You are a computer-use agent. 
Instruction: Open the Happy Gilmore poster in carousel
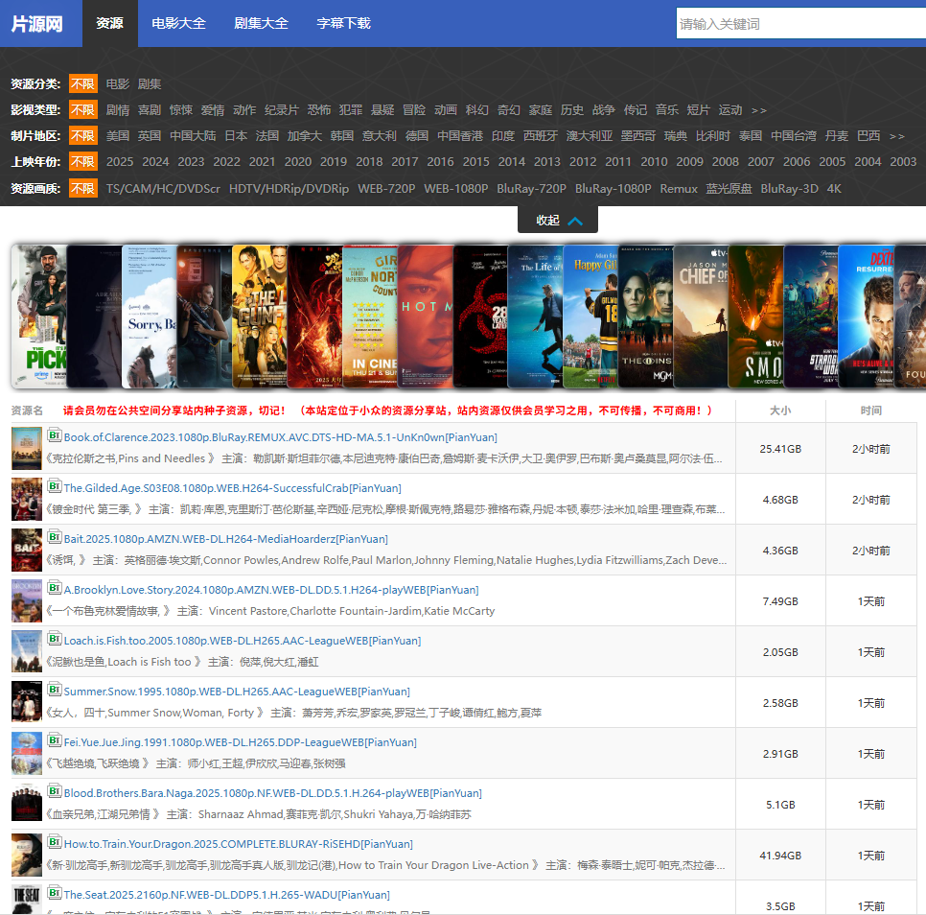(x=590, y=317)
